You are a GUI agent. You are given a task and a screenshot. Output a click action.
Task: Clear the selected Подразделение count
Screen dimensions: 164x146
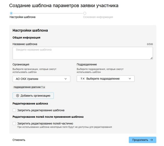[84, 79]
